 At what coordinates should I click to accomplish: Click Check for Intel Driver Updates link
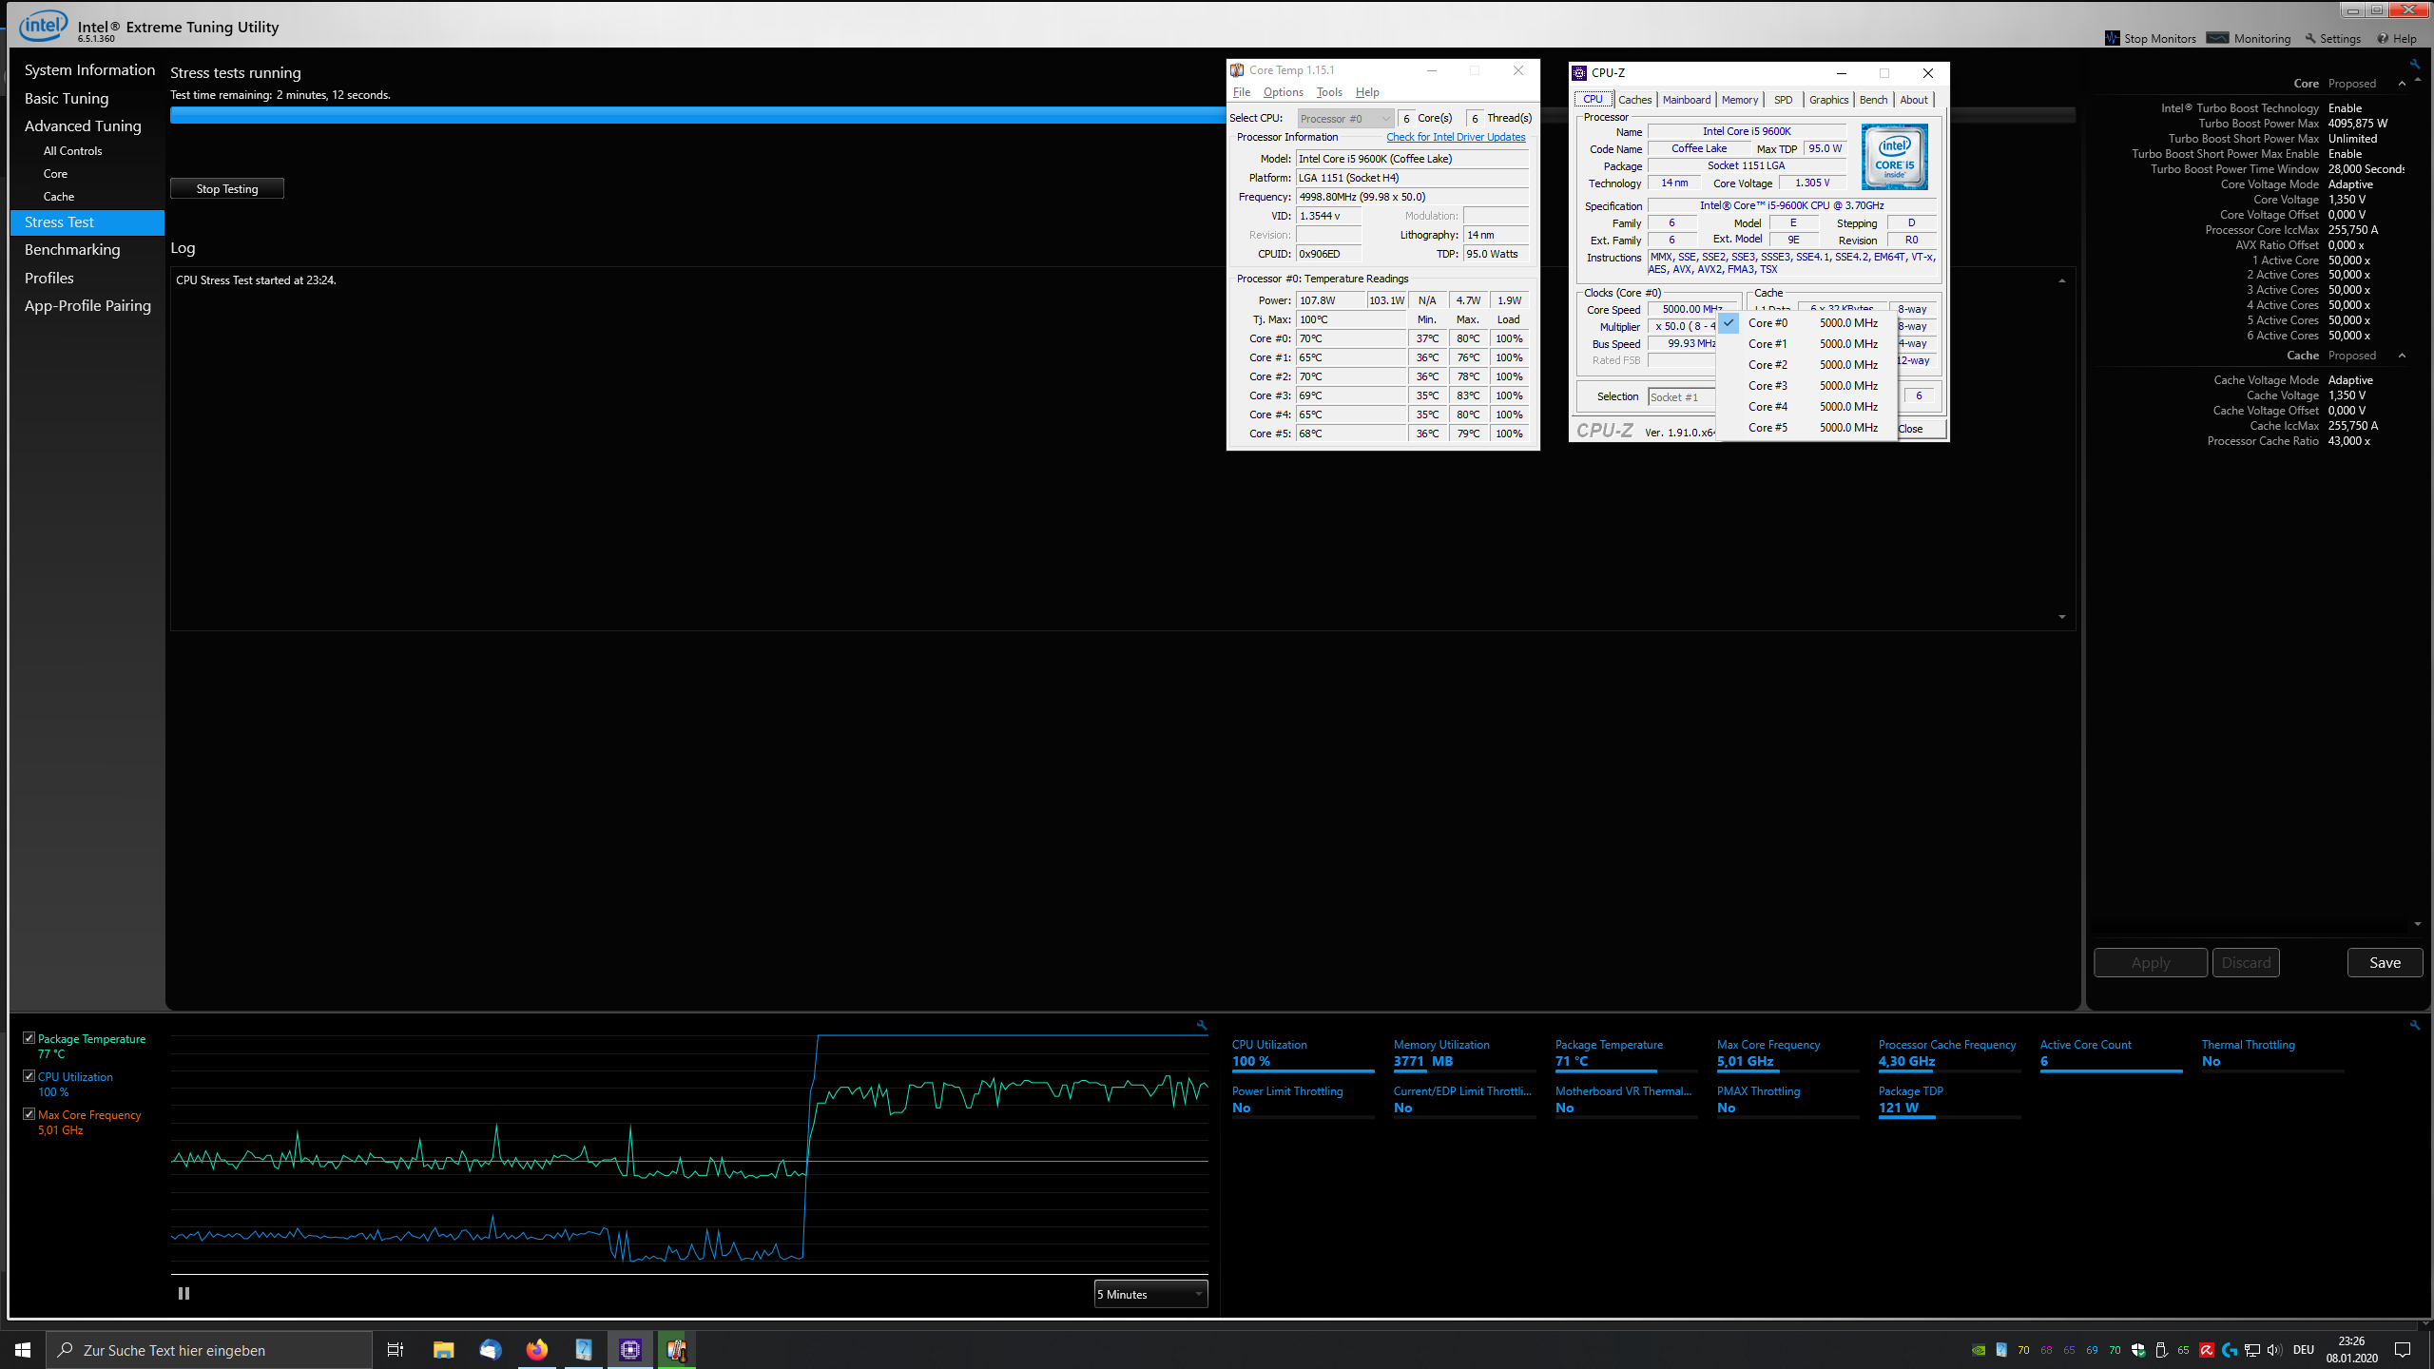[1455, 137]
